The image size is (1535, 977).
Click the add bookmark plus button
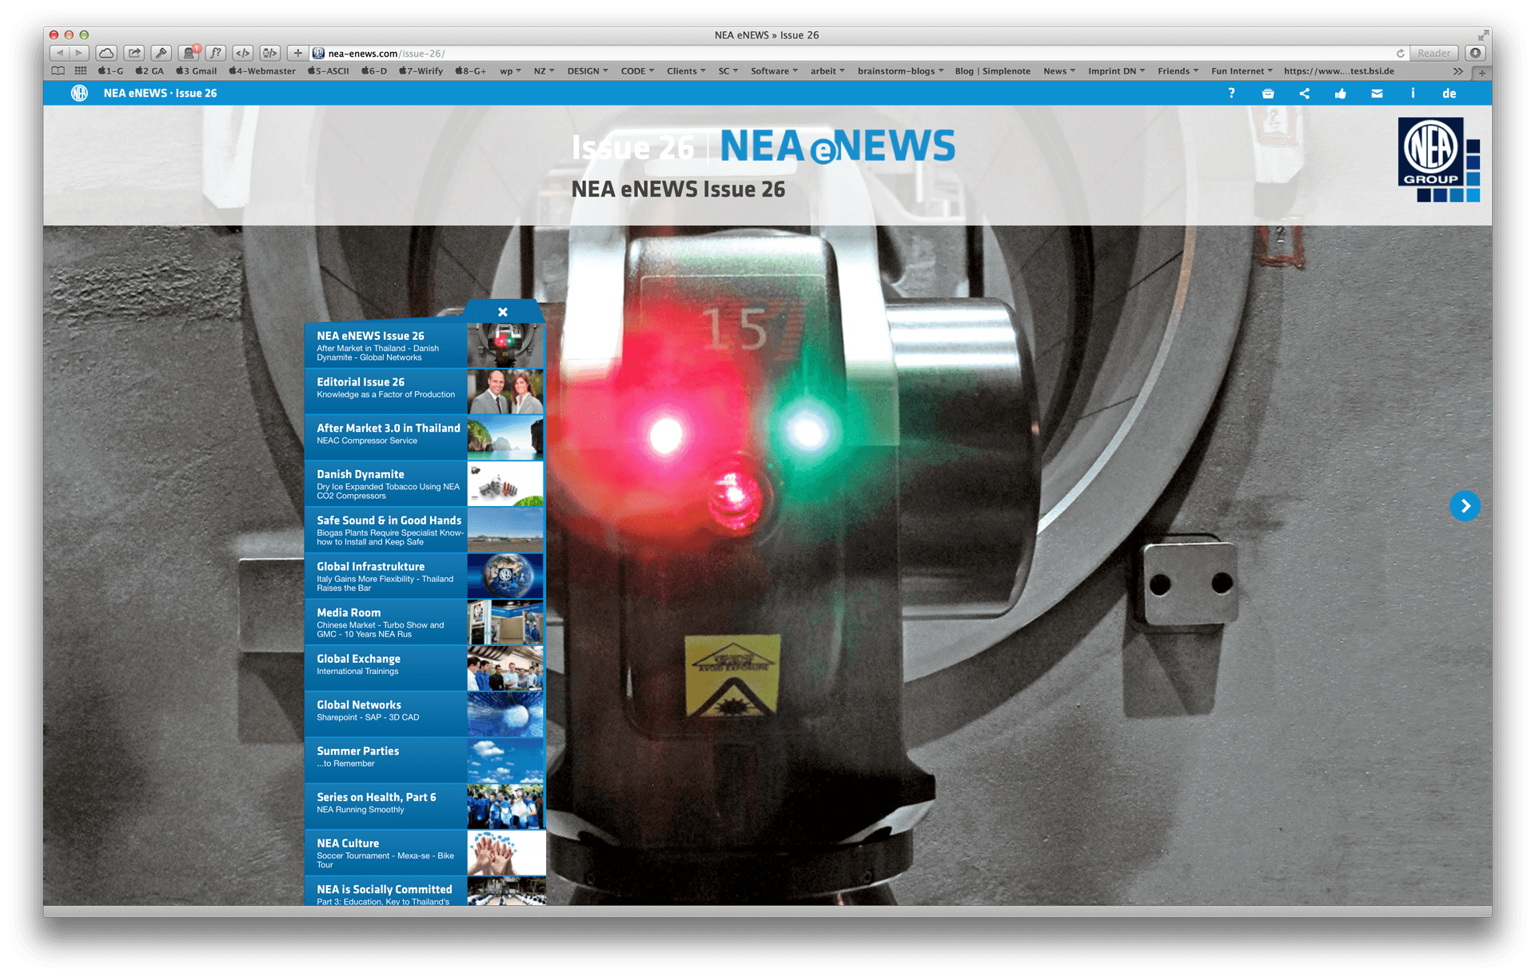pyautogui.click(x=297, y=53)
